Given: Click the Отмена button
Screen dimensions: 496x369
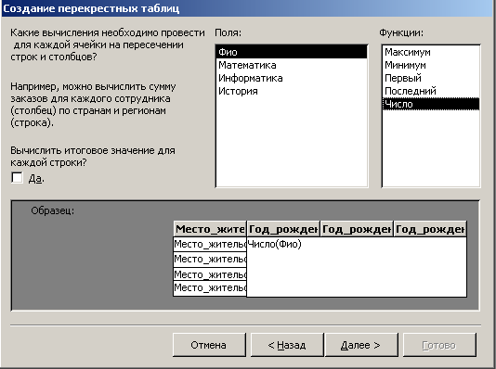Looking at the screenshot, I should pos(209,345).
